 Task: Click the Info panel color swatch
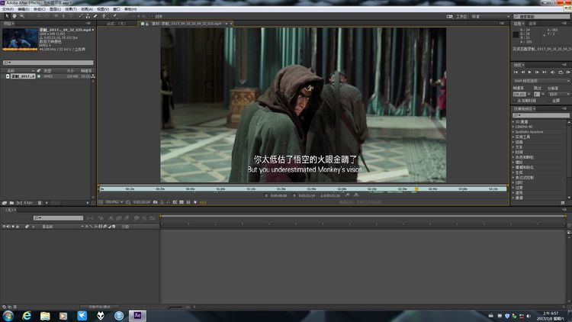[516, 34]
